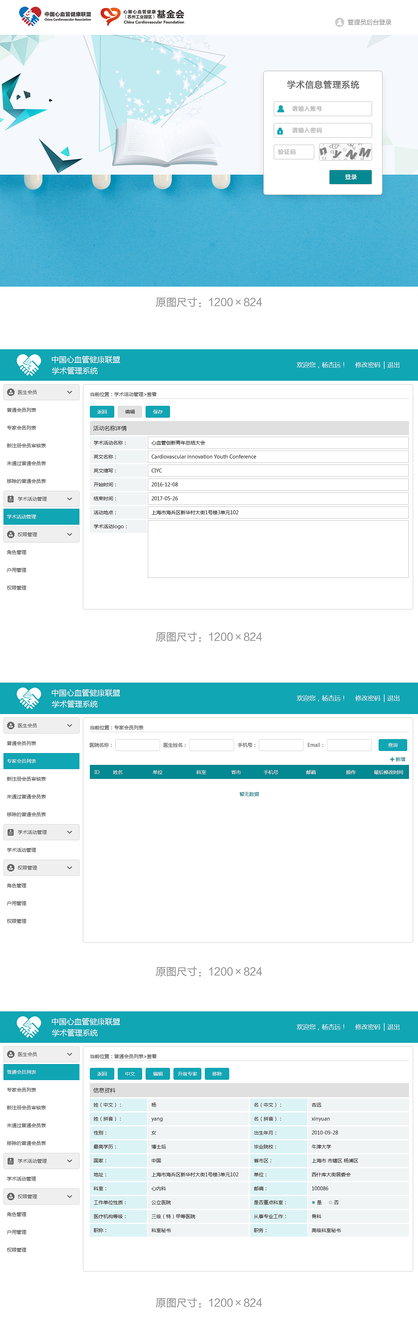
Task: Click the 医生会员 sidebar icon on the 专家会员列表 page
Action: (10, 725)
